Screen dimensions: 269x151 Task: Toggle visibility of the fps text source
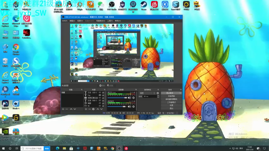(x=100, y=95)
